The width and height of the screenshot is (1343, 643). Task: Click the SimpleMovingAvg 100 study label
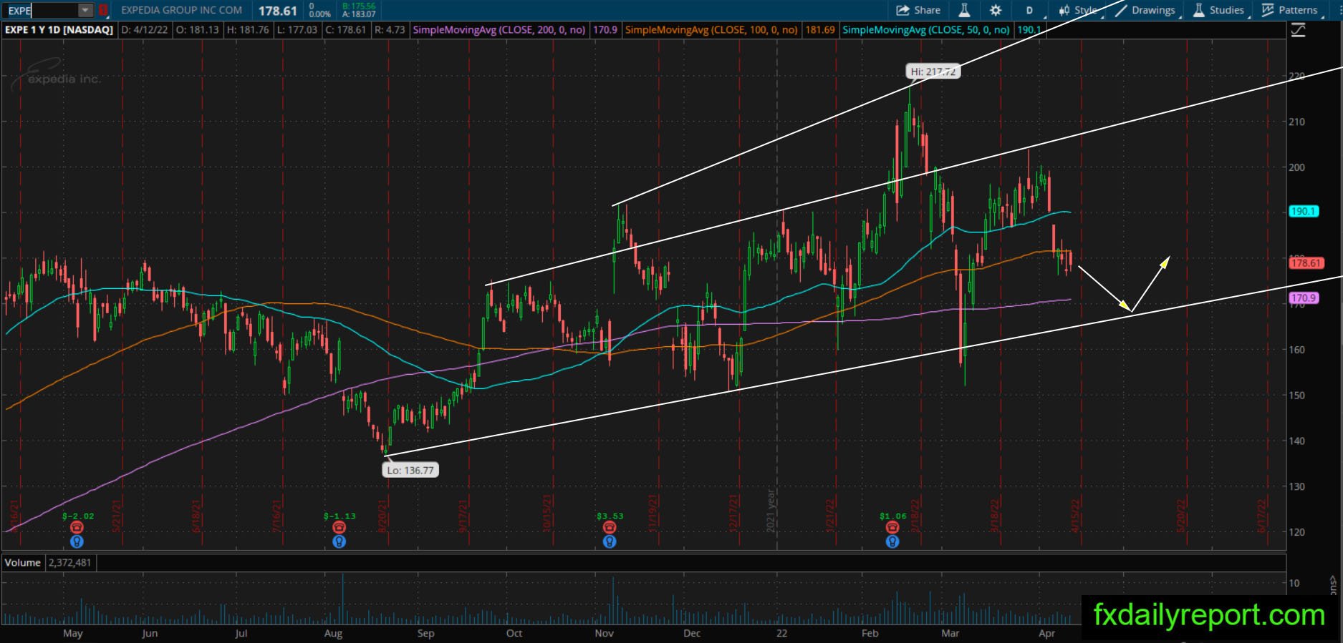711,30
